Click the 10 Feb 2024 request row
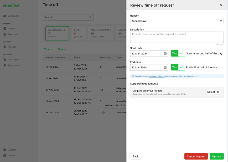This screenshot has height=162, width=228. (x=85, y=67)
